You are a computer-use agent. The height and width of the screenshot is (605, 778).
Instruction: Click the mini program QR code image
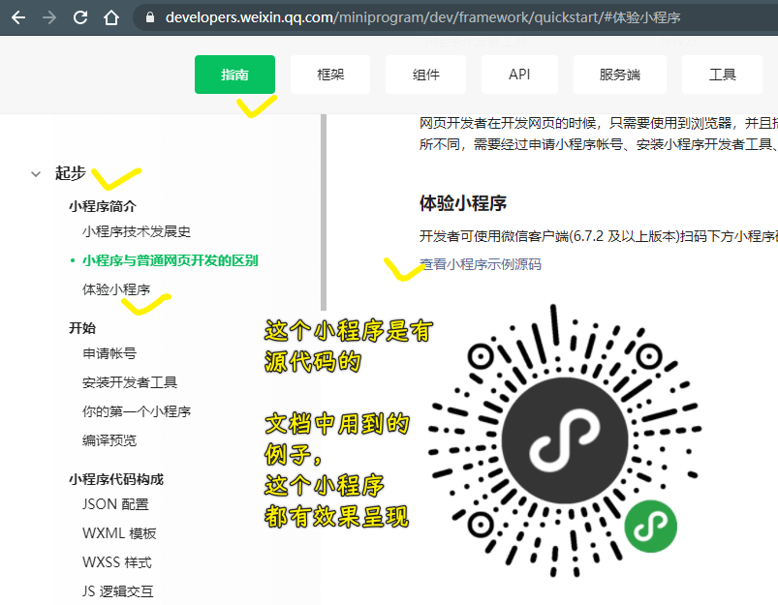565,439
